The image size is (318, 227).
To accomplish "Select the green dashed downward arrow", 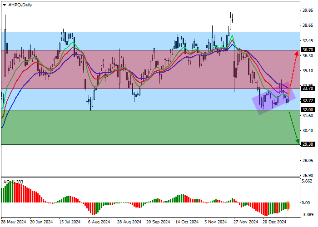I will tap(294, 128).
